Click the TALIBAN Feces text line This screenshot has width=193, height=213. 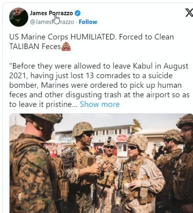tap(35, 46)
